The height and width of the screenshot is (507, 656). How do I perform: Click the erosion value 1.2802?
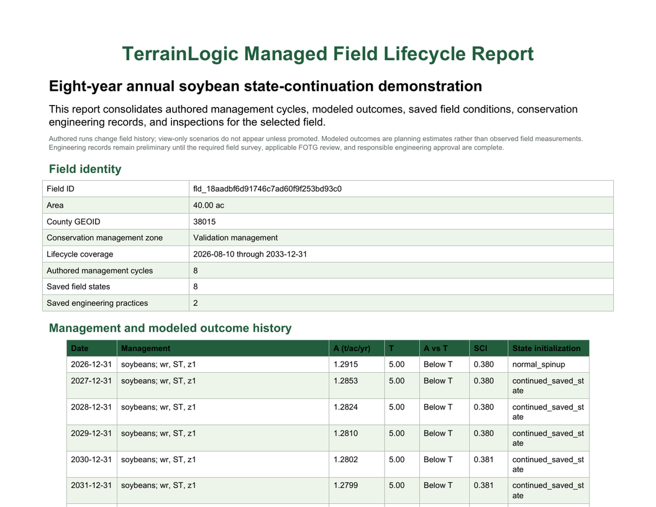(345, 459)
